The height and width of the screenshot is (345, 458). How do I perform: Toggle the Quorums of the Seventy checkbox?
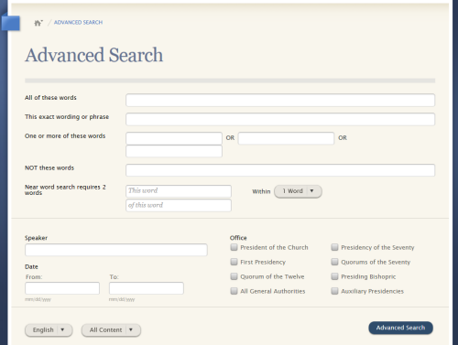pyautogui.click(x=334, y=262)
